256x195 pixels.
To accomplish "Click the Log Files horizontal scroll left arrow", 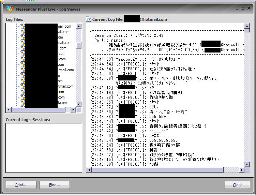I will 8,110.
